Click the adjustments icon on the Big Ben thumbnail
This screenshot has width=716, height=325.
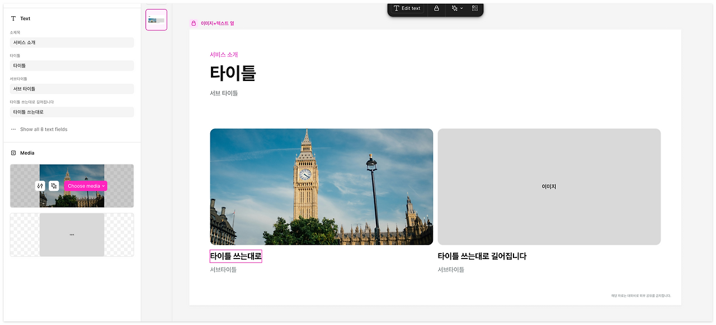(x=40, y=185)
